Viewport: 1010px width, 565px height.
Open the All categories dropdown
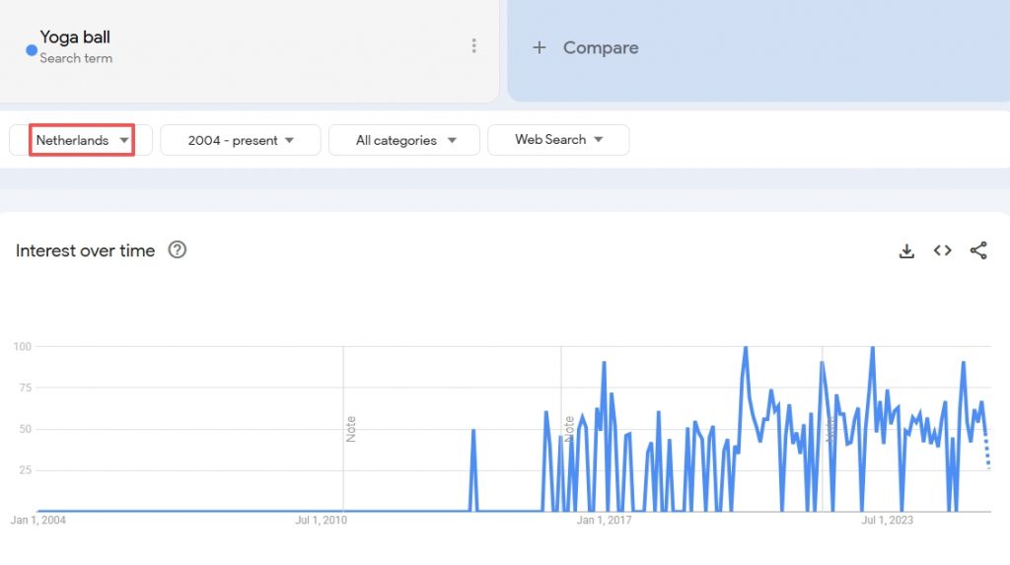[x=404, y=140]
